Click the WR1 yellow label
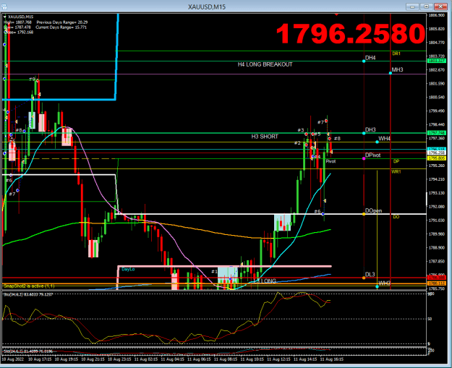Screen dimensions: 452x368 [x=396, y=172]
